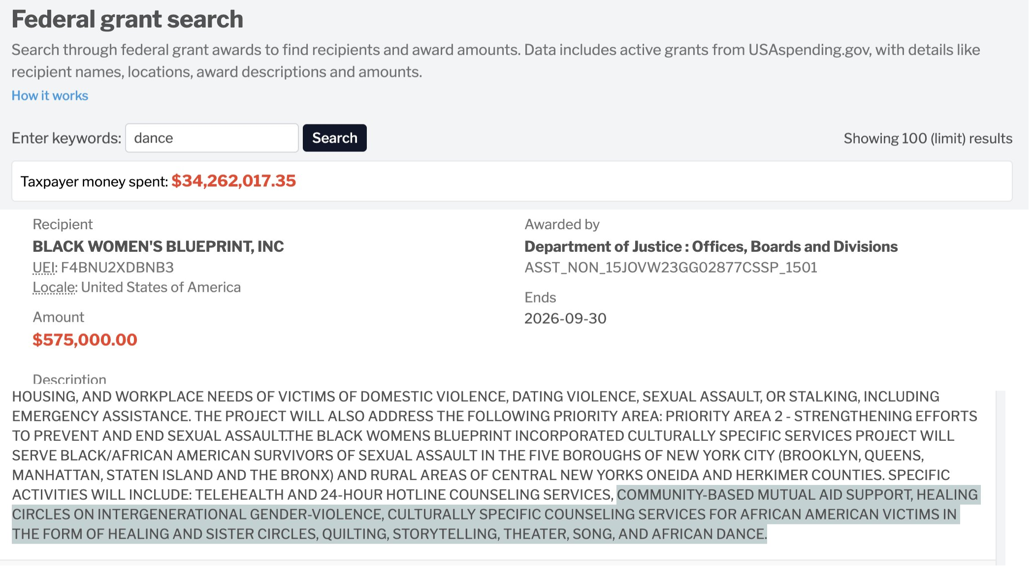Click the end date 2026-09-30
This screenshot has height=576, width=1034.
(x=565, y=319)
